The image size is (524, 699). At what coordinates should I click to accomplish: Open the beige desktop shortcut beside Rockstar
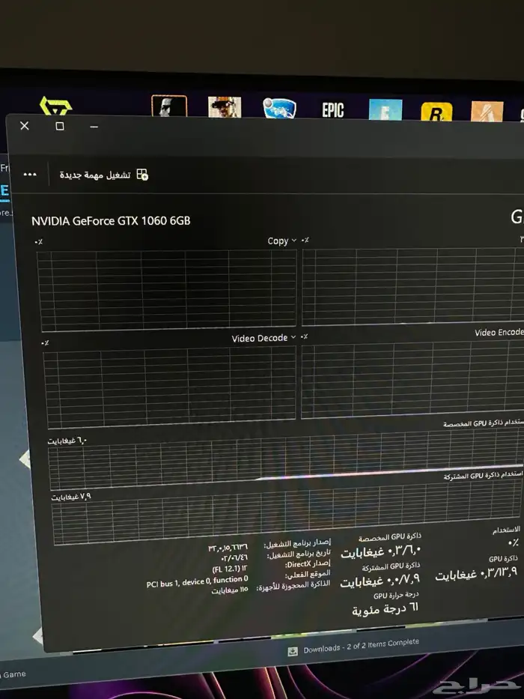(487, 112)
